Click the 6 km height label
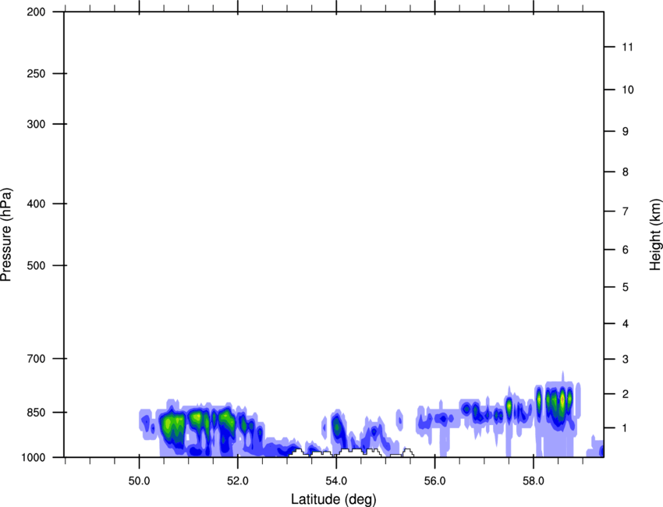 tap(626, 250)
